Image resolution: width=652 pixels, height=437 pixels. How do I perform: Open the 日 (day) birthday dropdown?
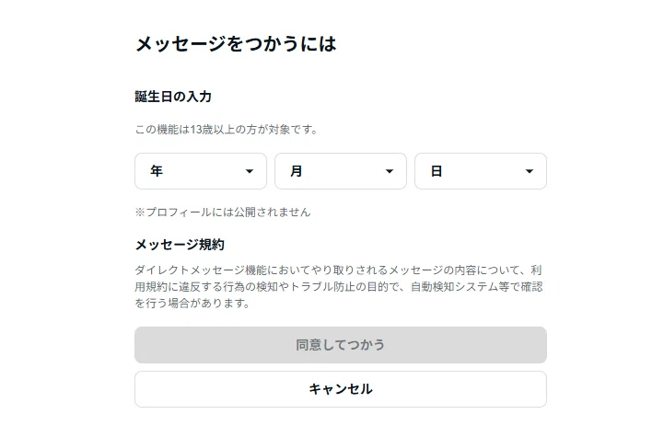point(481,171)
